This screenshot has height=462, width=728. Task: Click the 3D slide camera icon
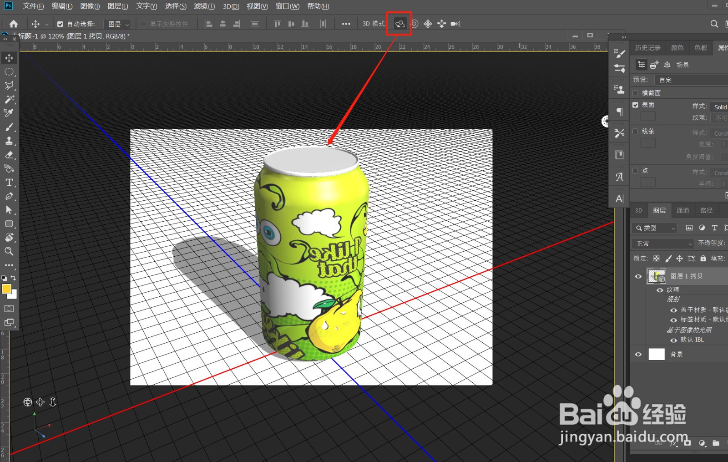pyautogui.click(x=441, y=24)
